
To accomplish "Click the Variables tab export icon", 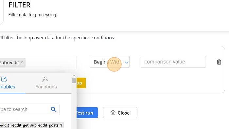I will coord(4,80).
